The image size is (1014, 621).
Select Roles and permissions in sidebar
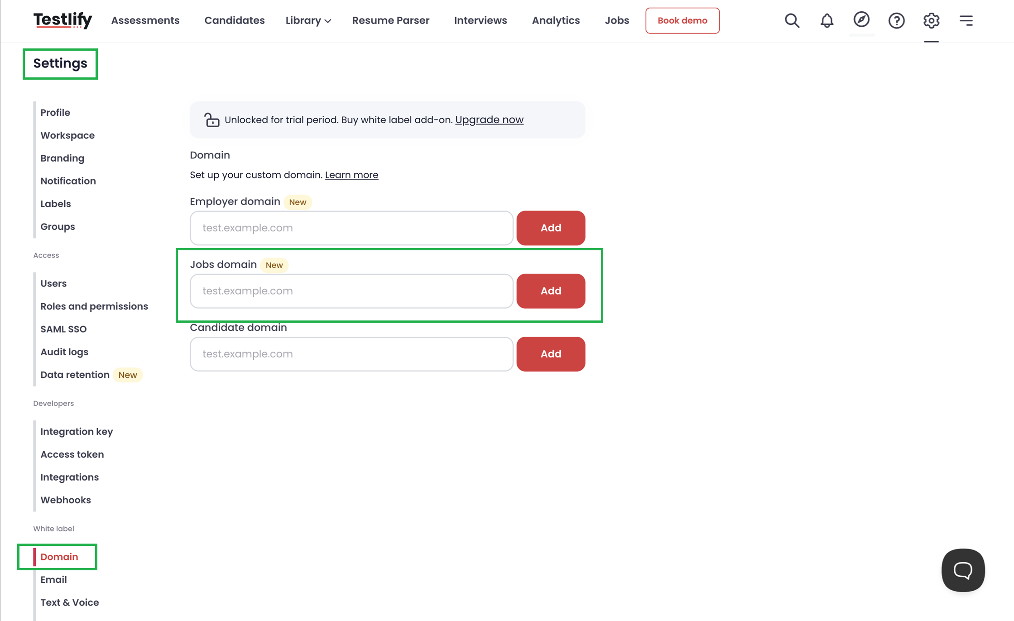94,306
